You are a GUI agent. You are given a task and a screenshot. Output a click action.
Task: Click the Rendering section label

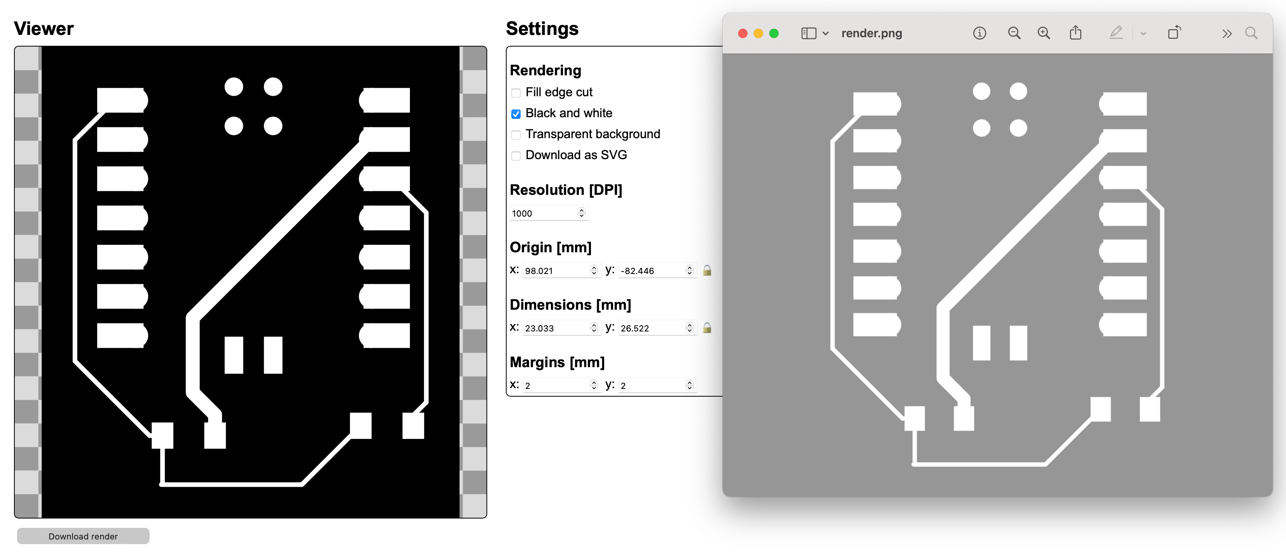point(545,70)
